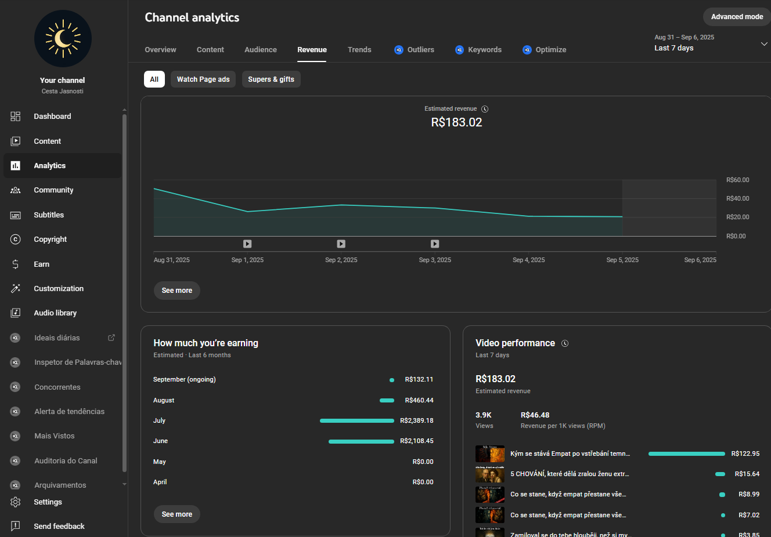
Task: Open Audio library icon in sidebar
Action: click(x=16, y=313)
